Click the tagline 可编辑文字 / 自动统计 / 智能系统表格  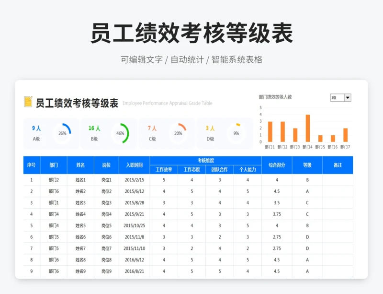pos(191,59)
